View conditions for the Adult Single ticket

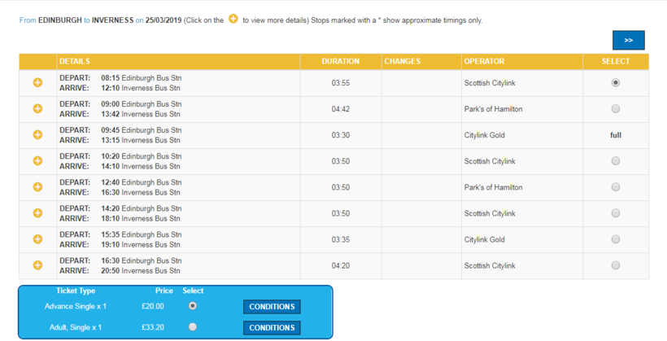pyautogui.click(x=272, y=328)
